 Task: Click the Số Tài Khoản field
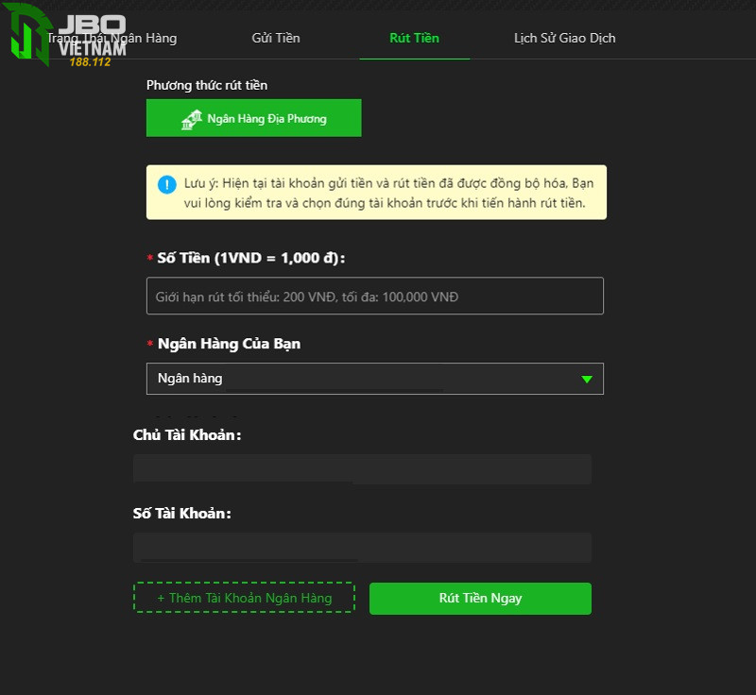(x=362, y=547)
